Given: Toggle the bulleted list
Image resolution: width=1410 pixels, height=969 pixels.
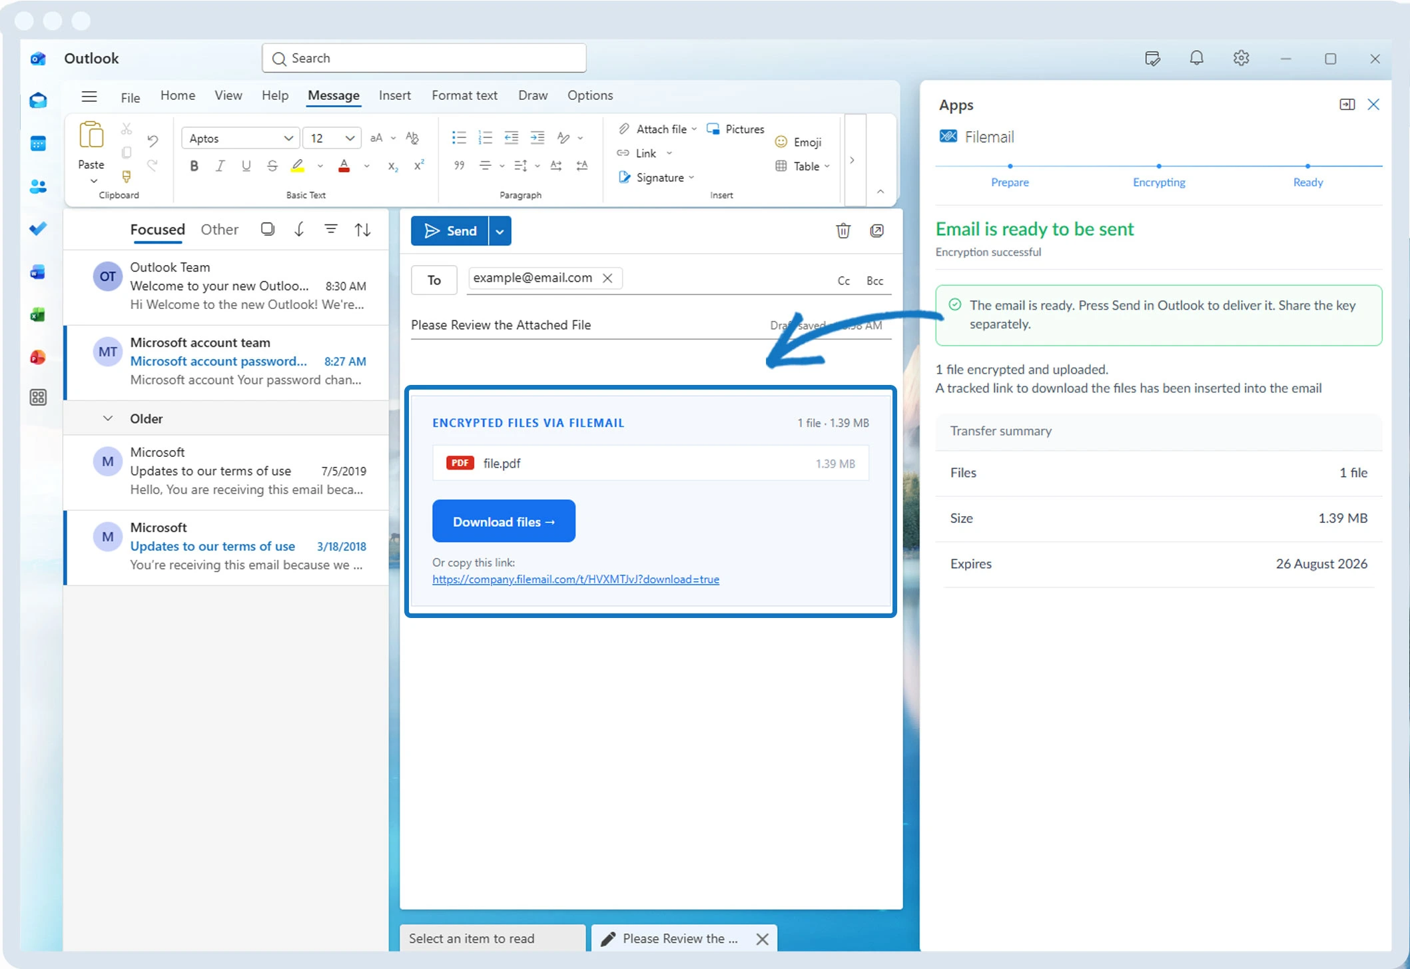Looking at the screenshot, I should click(459, 138).
